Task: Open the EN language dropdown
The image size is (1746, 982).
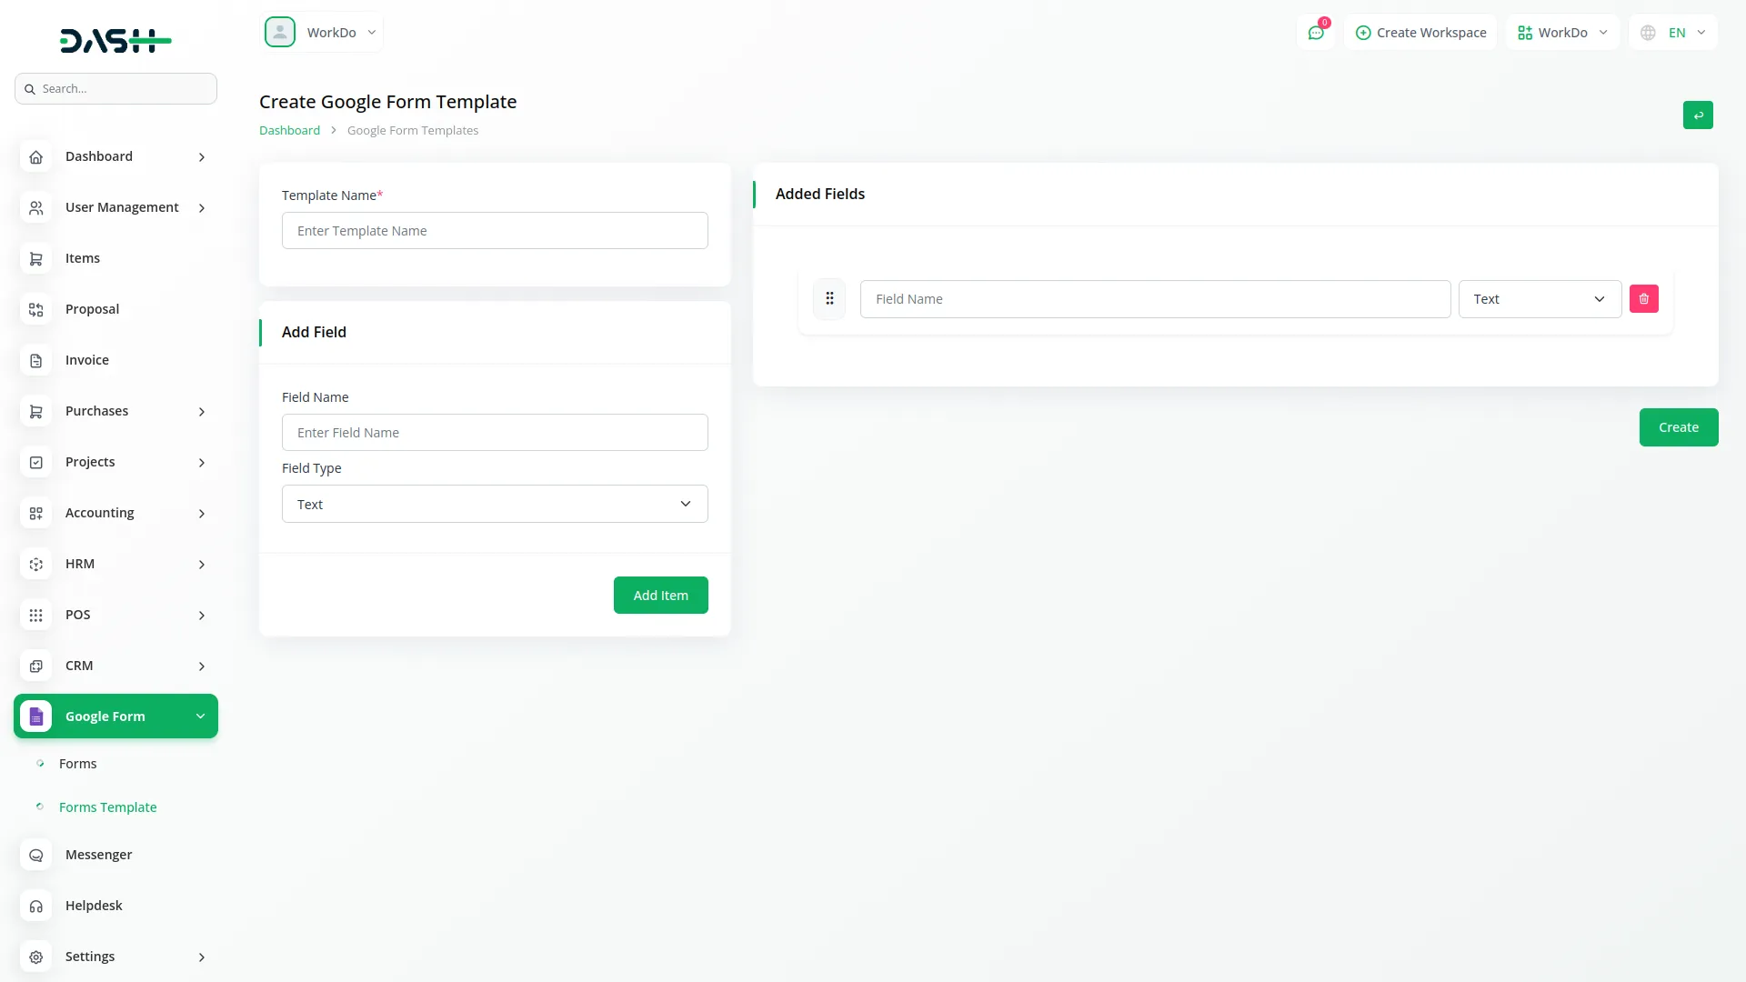Action: [1672, 32]
